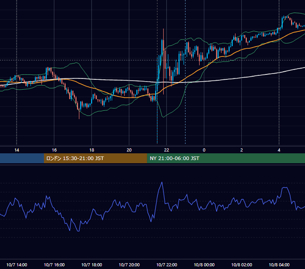The image size is (305, 269).
Task: Click the 0 hour label on the axis
Action: 204,150
